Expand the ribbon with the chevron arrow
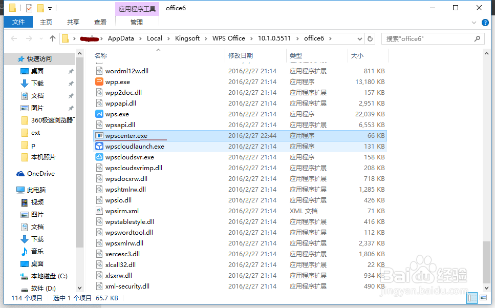 pyautogui.click(x=475, y=23)
